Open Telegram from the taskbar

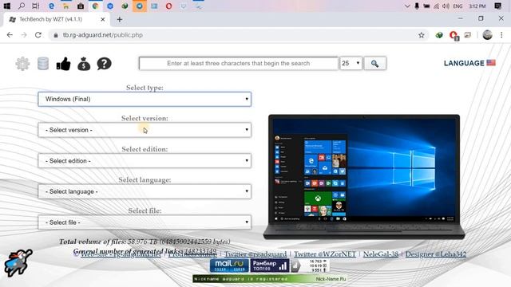140,6
